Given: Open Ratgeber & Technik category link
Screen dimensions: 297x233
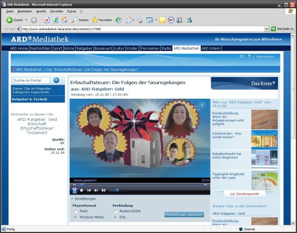Looking at the screenshot, I should (30, 99).
